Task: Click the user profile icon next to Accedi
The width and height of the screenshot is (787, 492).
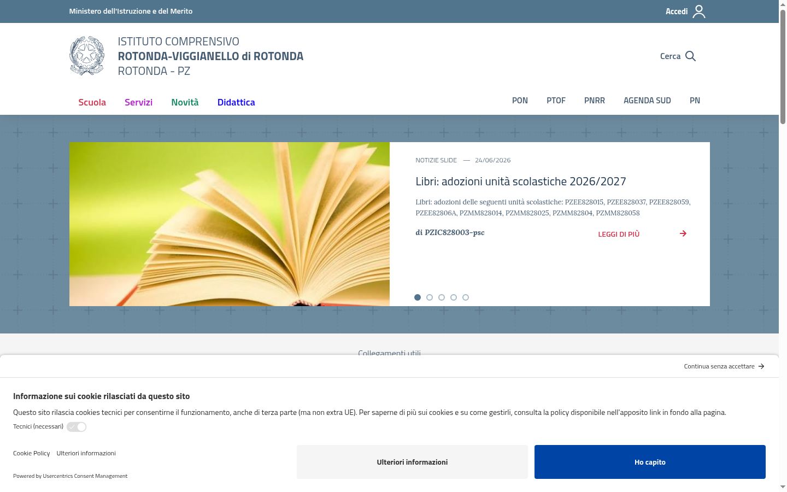Action: tap(699, 11)
